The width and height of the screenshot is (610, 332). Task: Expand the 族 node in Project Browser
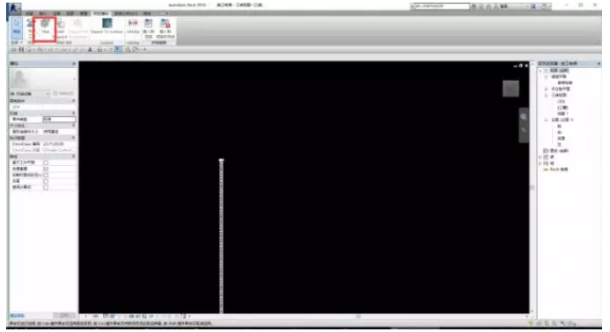pyautogui.click(x=540, y=157)
